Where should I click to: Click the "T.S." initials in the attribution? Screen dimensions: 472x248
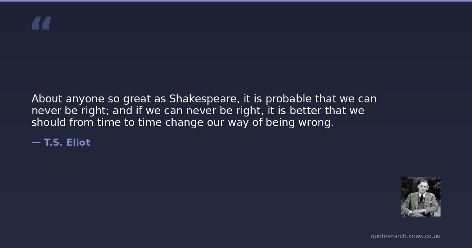[53, 143]
